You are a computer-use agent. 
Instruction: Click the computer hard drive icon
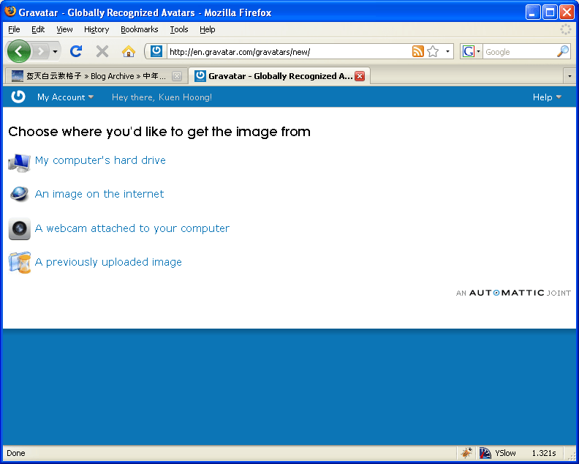(20, 161)
